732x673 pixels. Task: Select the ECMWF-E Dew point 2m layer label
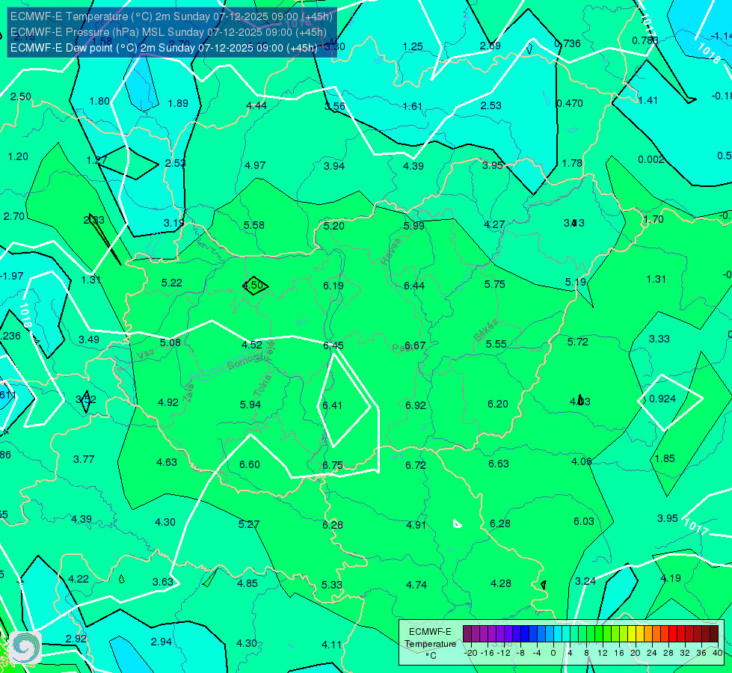(x=164, y=48)
